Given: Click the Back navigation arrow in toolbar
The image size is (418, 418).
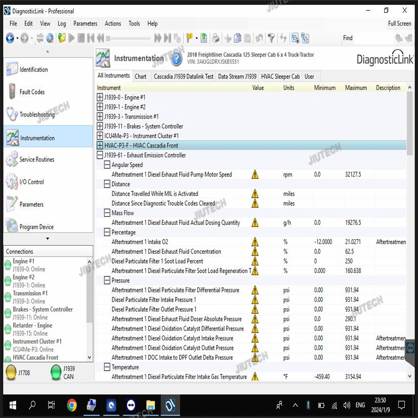Looking at the screenshot, I should (x=10, y=38).
